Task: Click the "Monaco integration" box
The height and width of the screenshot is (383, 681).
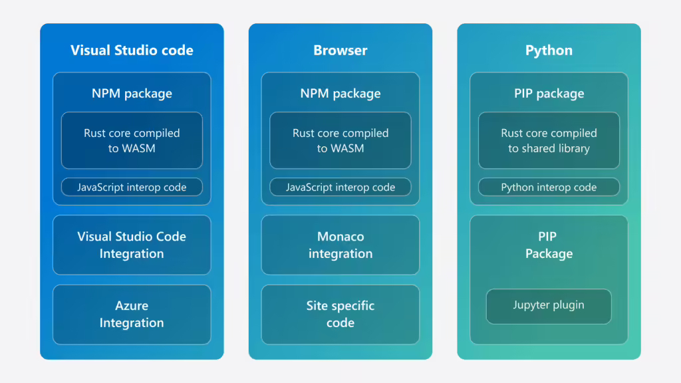Action: 340,245
